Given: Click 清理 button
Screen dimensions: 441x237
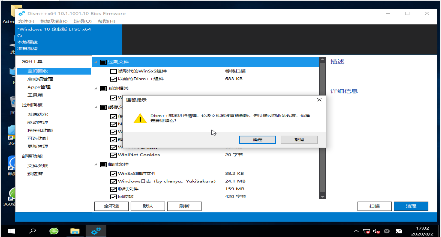Looking at the screenshot, I should click(411, 206).
